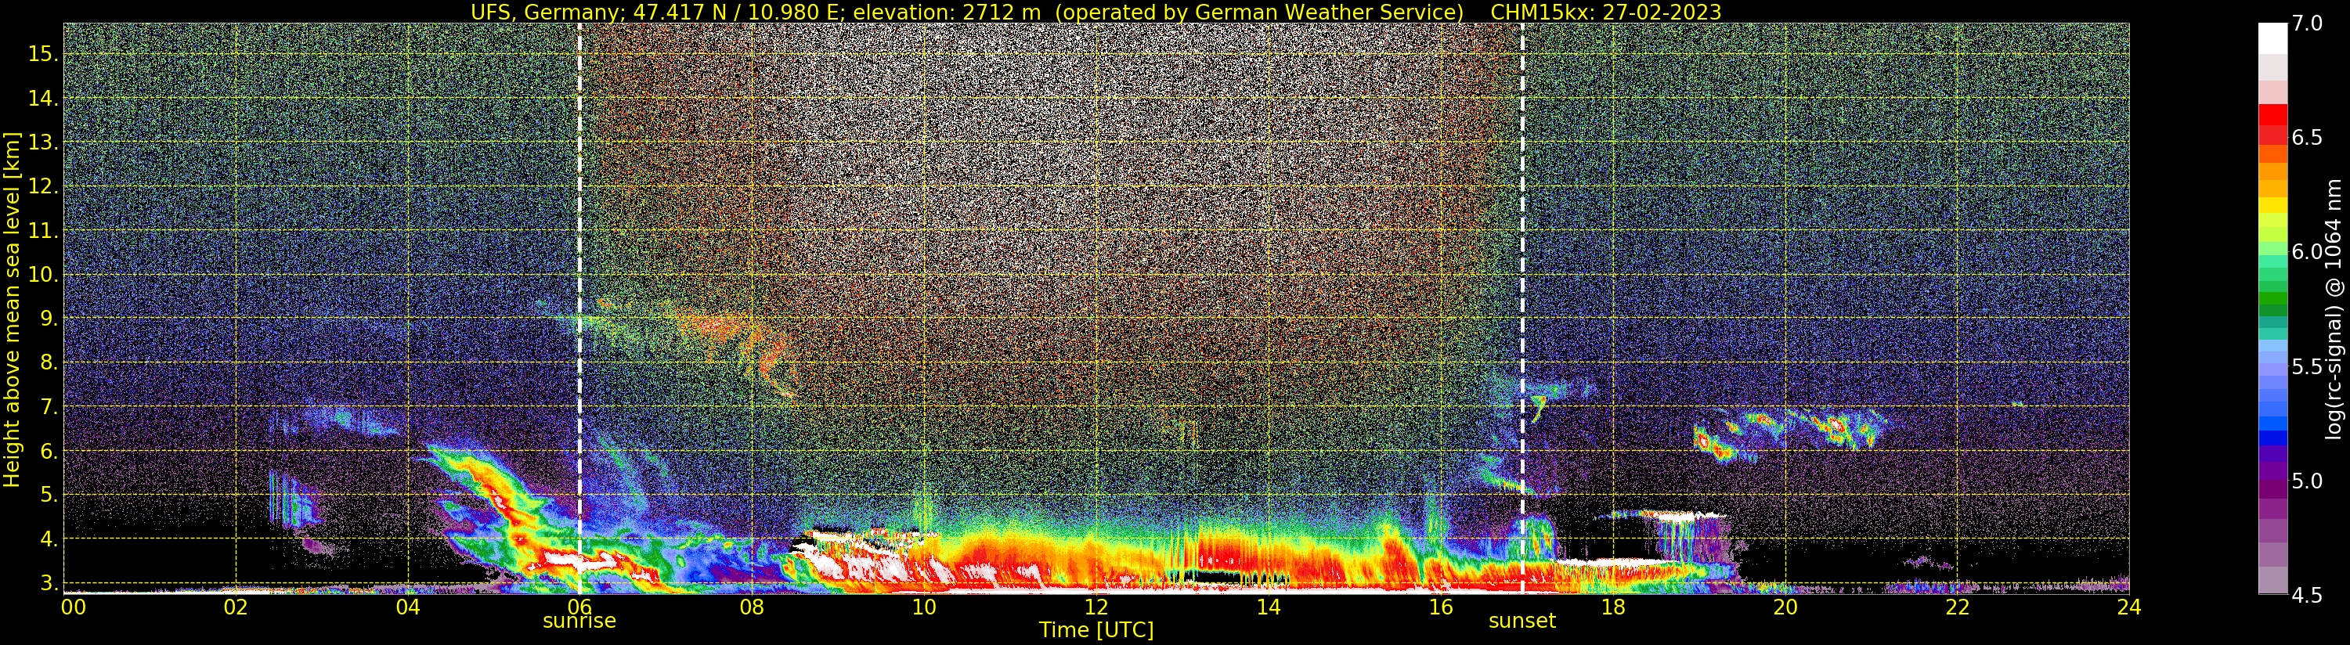Click the '11.' height axis tick label

pyautogui.click(x=43, y=231)
